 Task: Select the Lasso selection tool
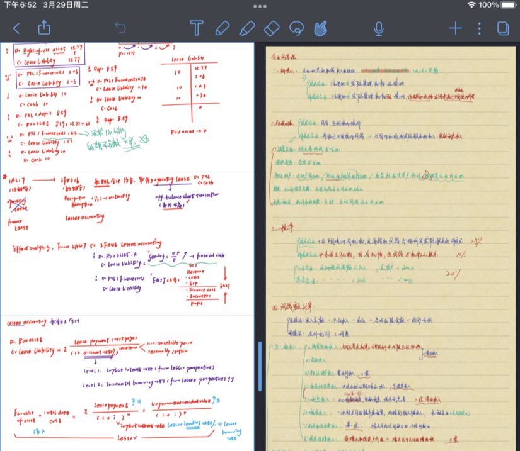(296, 28)
